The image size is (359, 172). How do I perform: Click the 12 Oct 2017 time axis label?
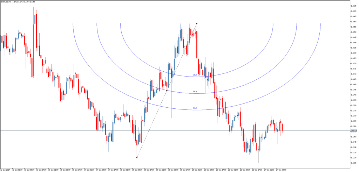5,170
